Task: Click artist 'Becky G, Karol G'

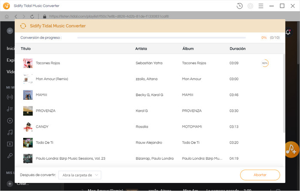Action: (149, 95)
